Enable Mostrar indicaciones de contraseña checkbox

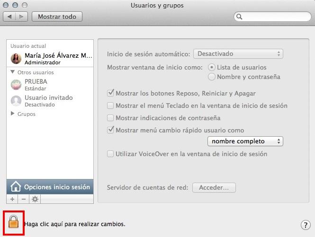click(x=111, y=118)
